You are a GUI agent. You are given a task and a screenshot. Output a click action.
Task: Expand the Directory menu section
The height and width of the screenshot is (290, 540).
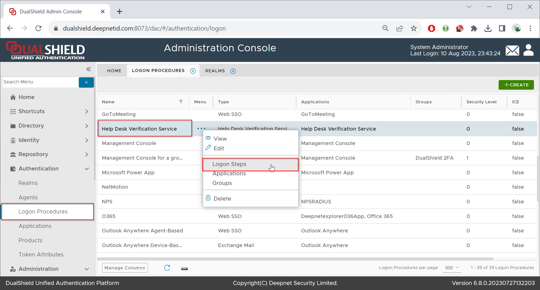[x=87, y=126]
